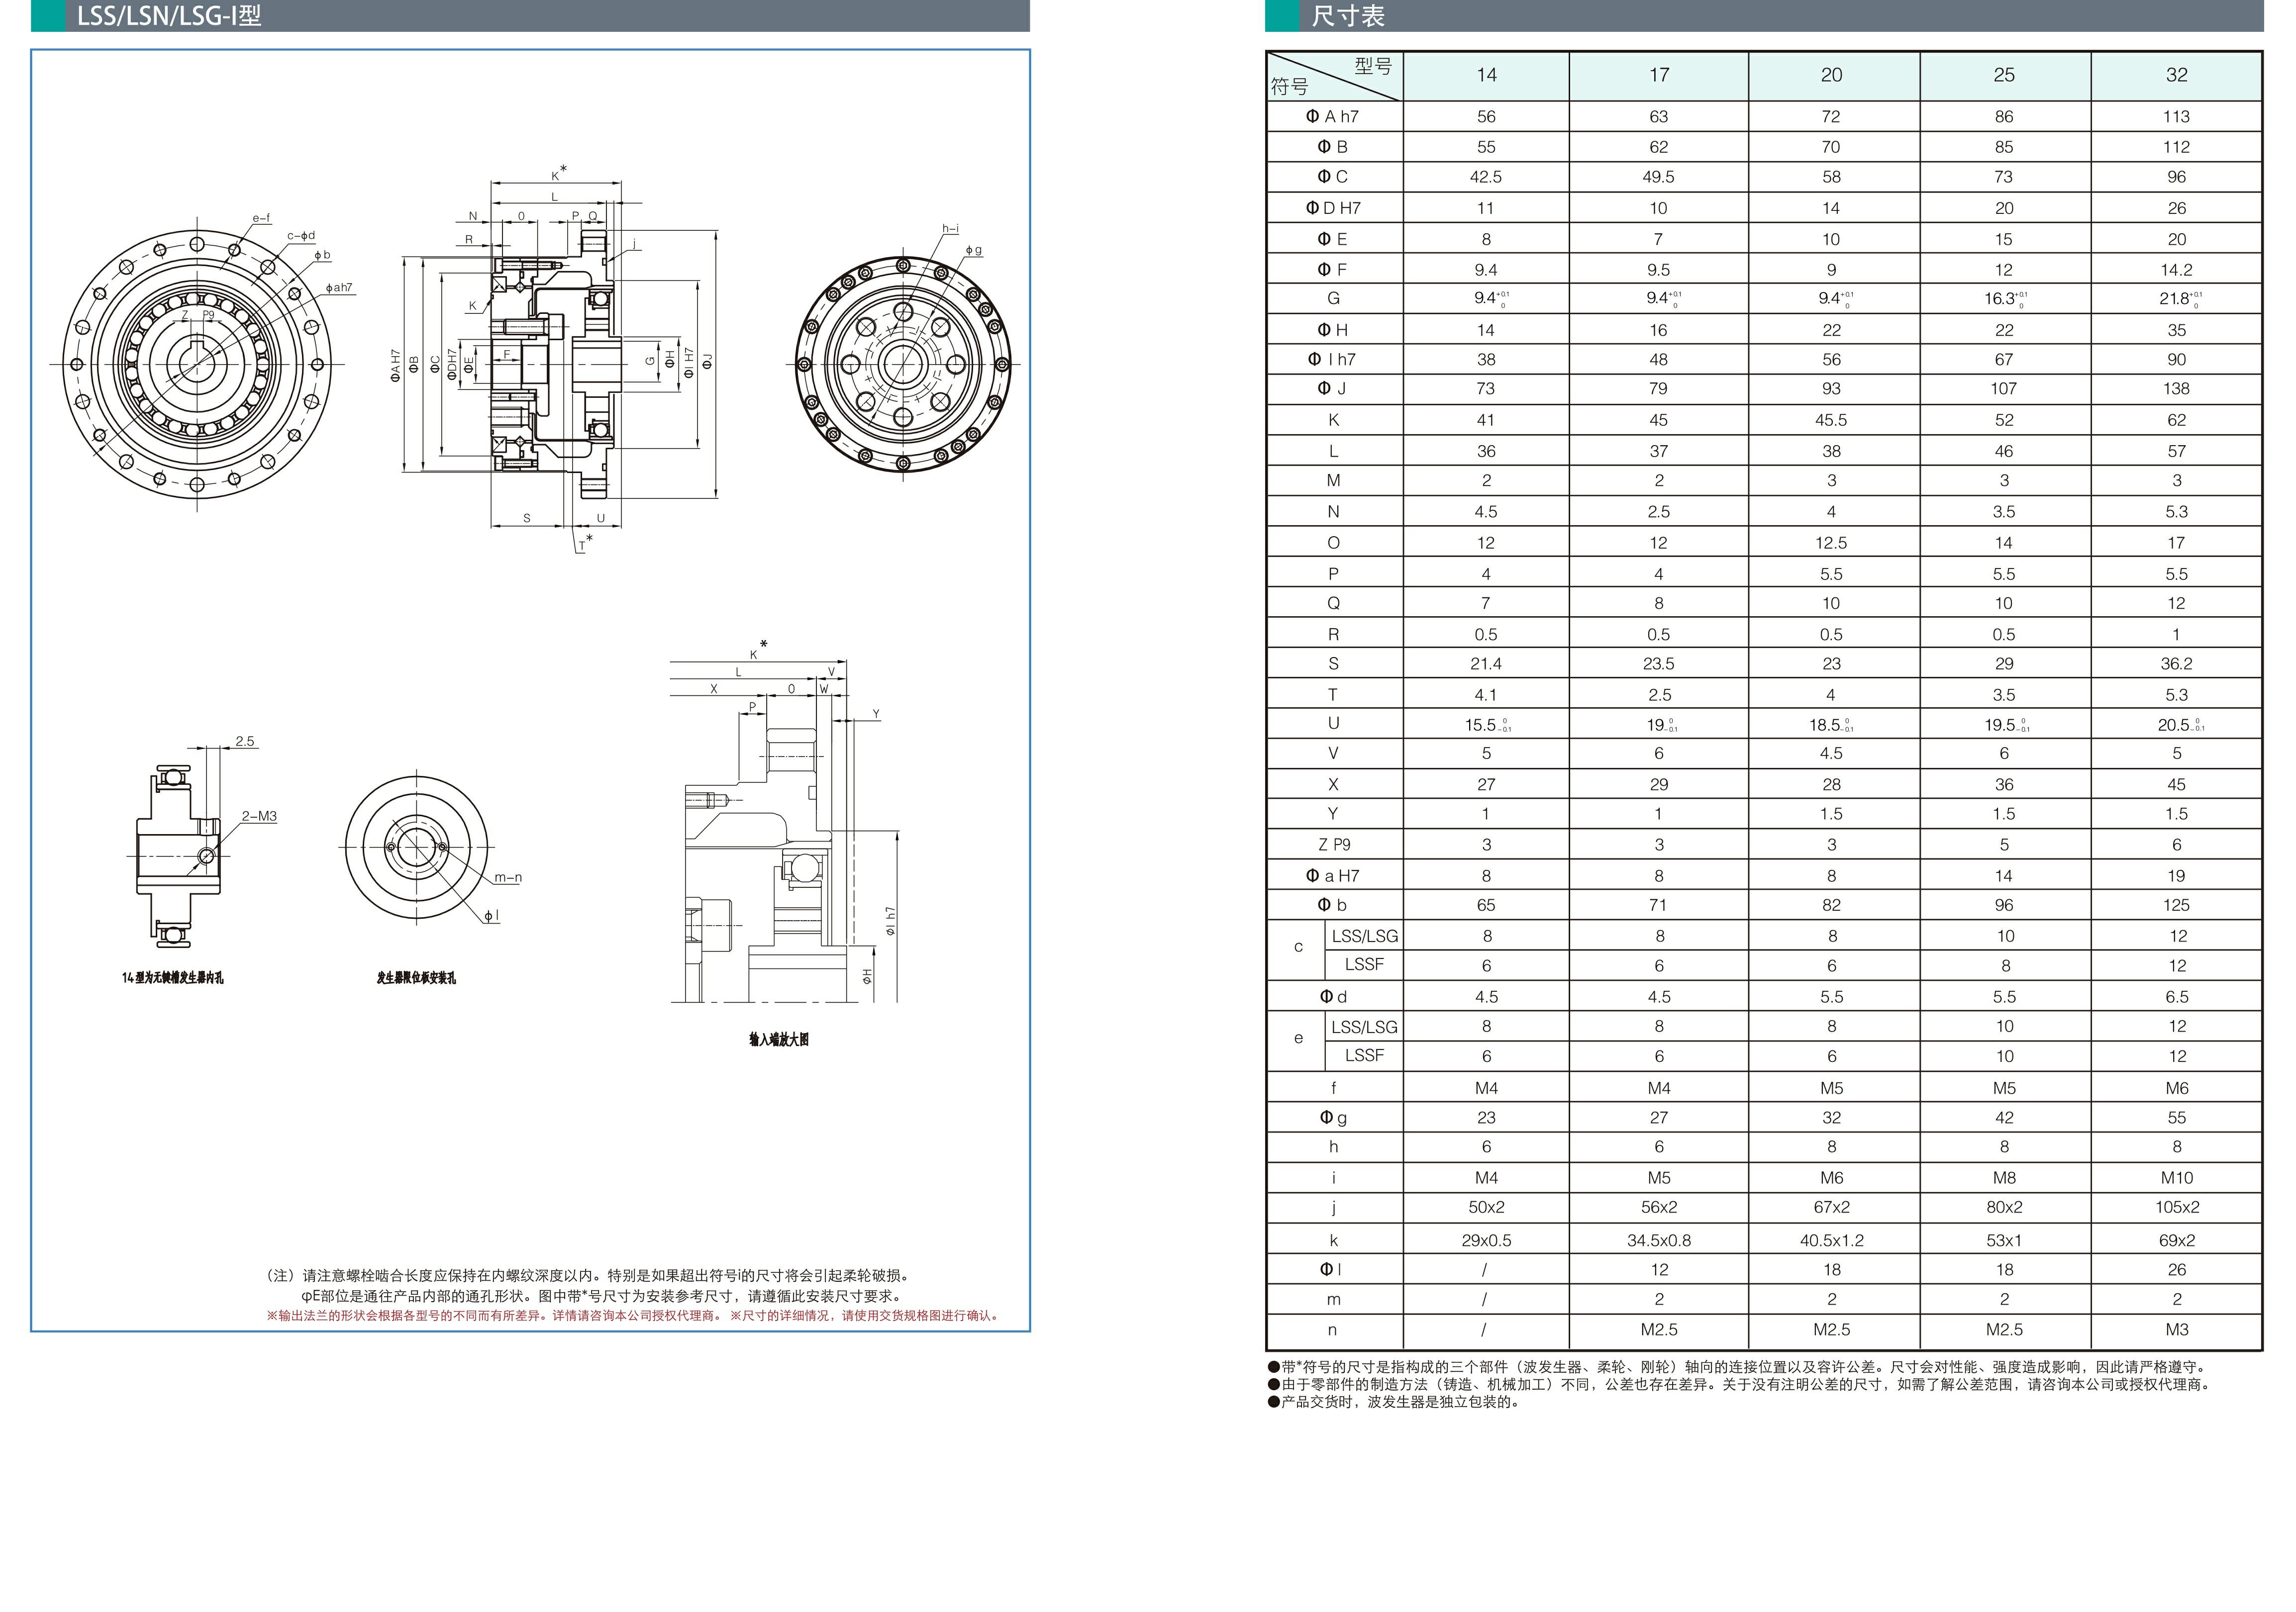The image size is (2296, 1612).
Task: Select value '14.2' in the ΦF row
Action: coord(2176,270)
